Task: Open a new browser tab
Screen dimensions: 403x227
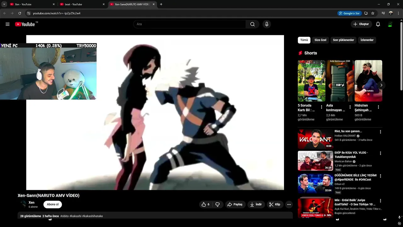Action: pos(161,4)
